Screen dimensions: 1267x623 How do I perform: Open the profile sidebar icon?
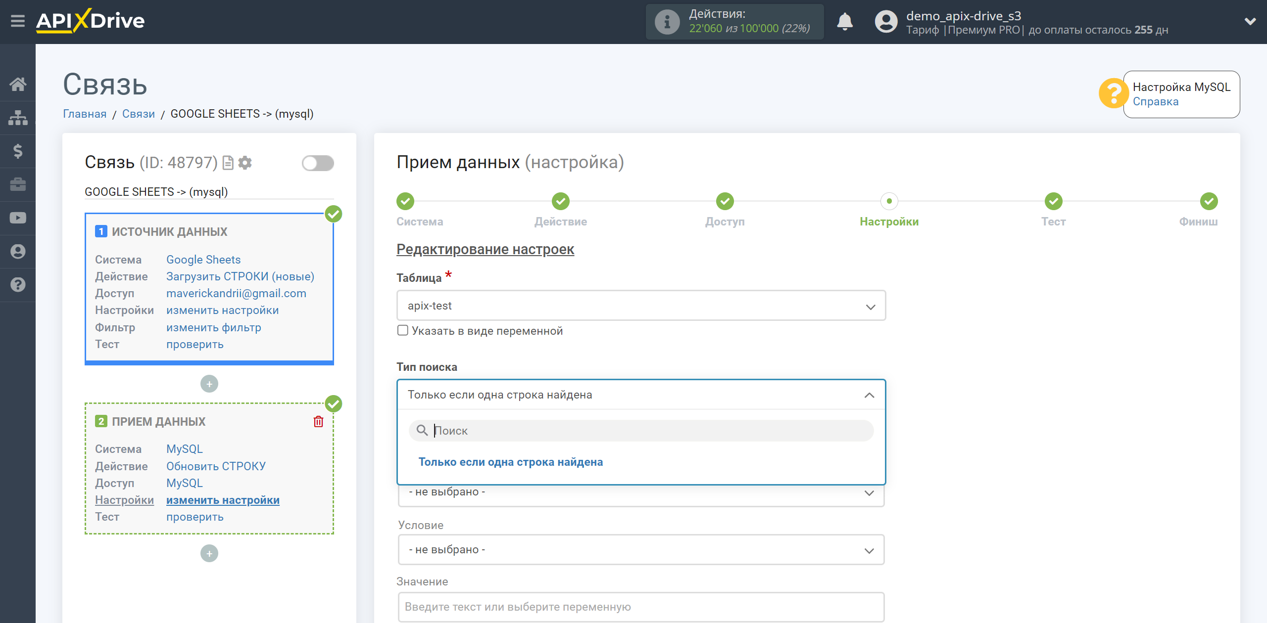click(x=18, y=251)
